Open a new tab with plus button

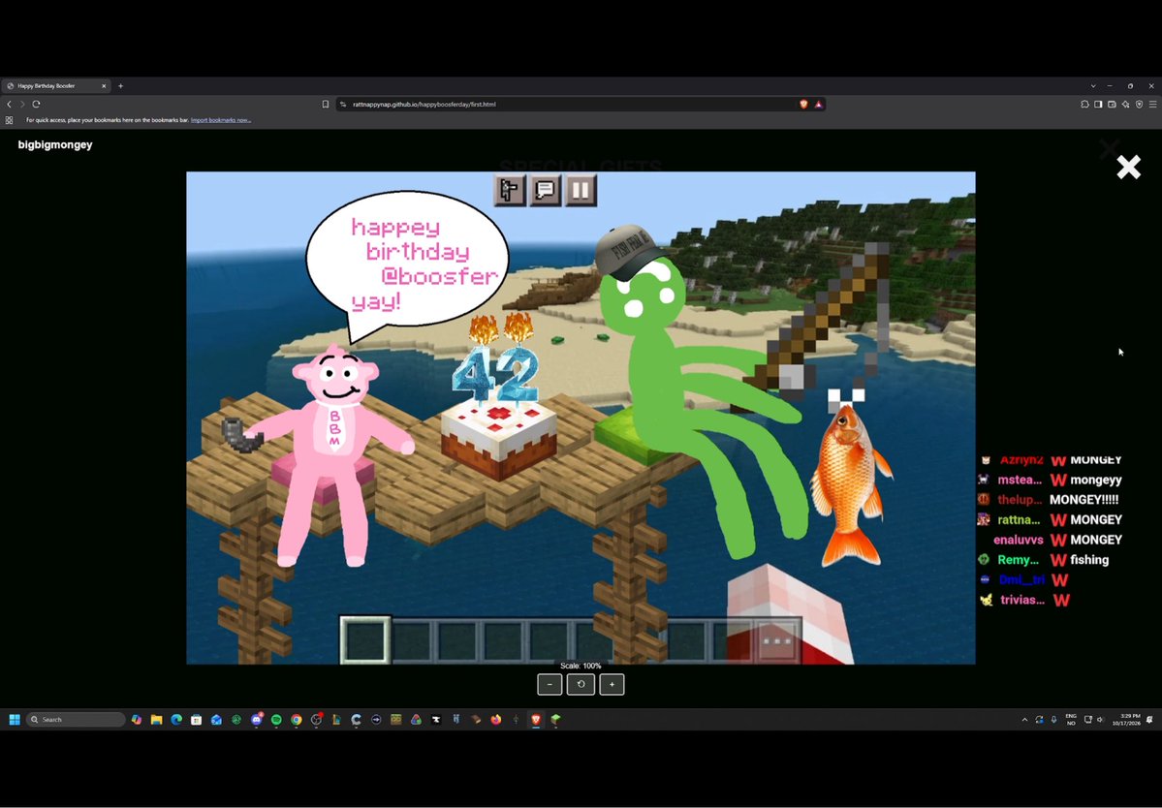121,86
